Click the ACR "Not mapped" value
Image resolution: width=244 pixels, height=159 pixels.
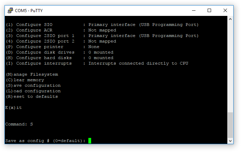[102, 30]
